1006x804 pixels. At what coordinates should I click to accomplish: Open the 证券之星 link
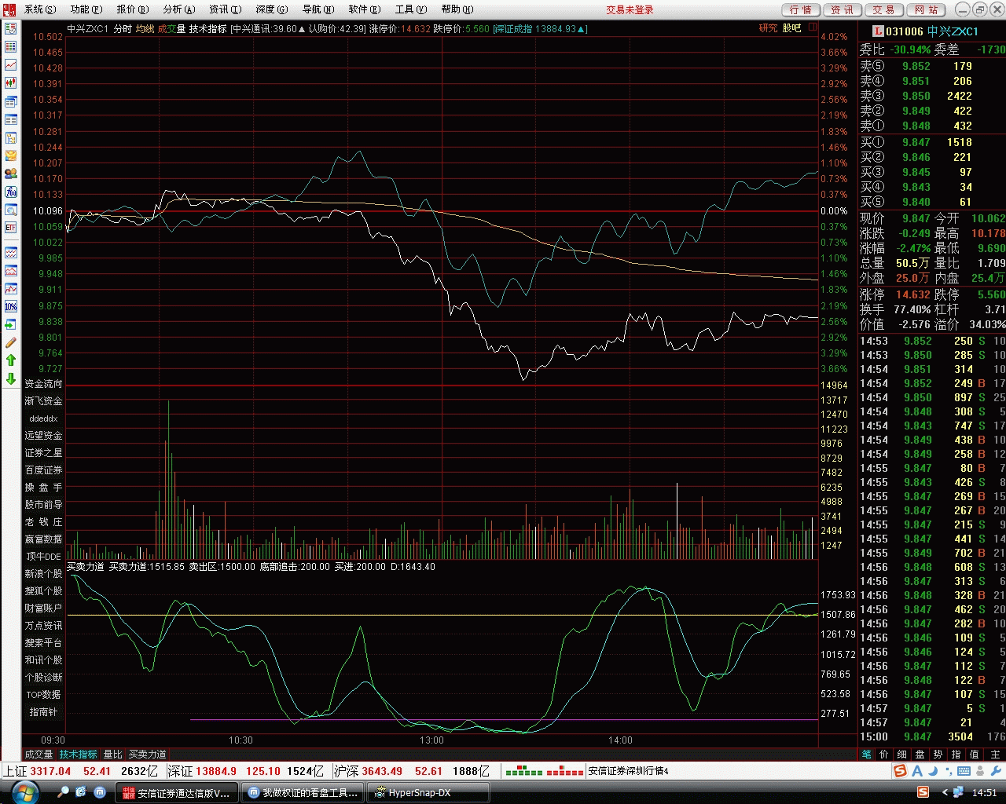pyautogui.click(x=43, y=453)
